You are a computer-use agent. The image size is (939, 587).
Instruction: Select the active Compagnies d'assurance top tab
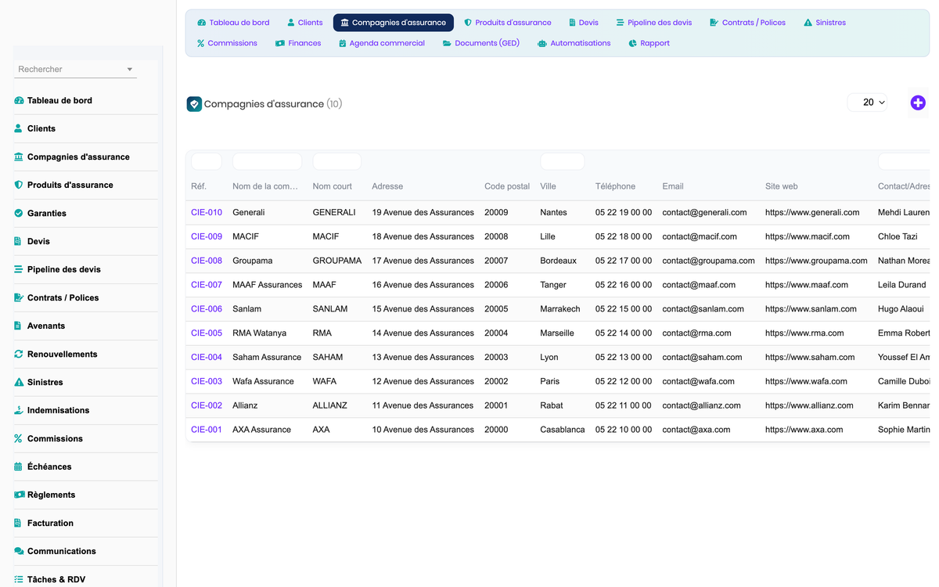tap(394, 23)
